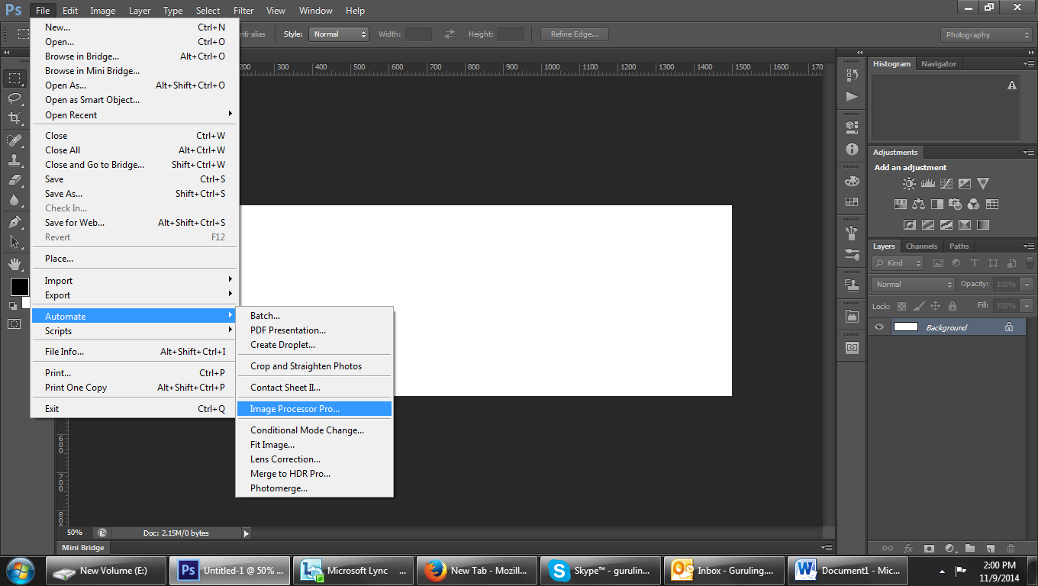The height and width of the screenshot is (586, 1038).
Task: Pick the Eraser tool
Action: point(15,180)
